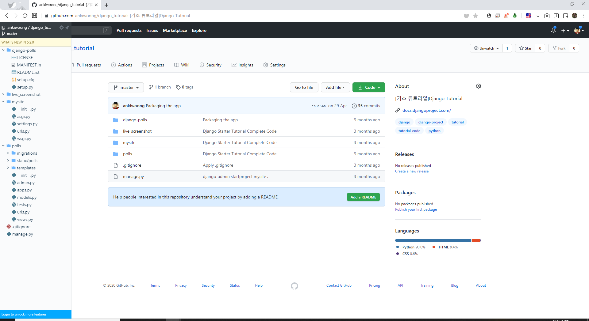The height and width of the screenshot is (321, 589).
Task: Expand migrations folder in sidebar tree
Action: (x=8, y=153)
